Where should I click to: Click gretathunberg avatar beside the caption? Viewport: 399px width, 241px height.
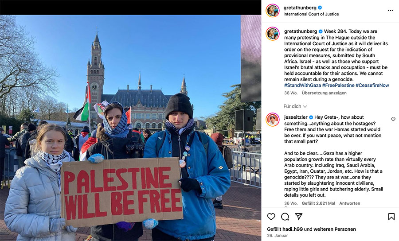273,34
